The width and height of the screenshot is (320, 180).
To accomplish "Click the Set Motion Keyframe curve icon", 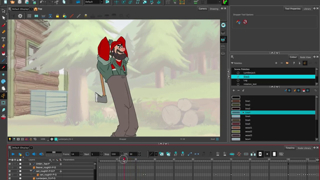I will pos(189,154).
